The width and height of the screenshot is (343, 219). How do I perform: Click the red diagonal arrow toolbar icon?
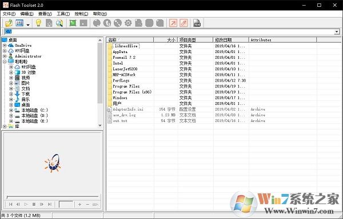pyautogui.click(x=173, y=23)
